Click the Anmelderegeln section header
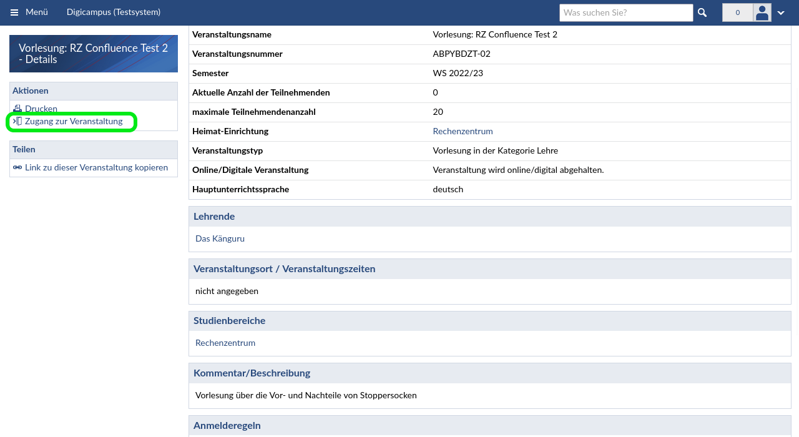Image resolution: width=799 pixels, height=437 pixels. pos(227,425)
